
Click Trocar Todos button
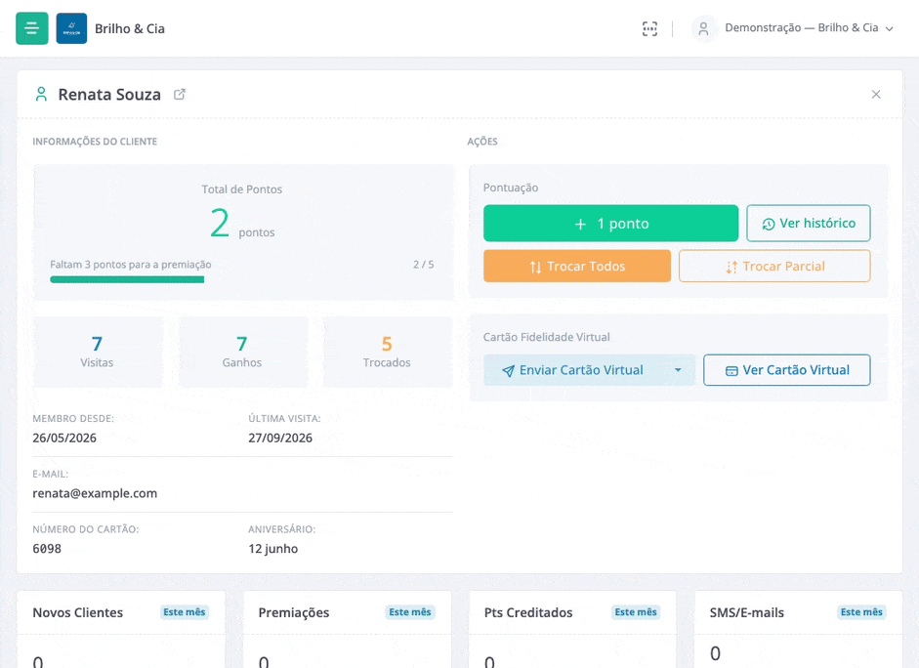[577, 266]
